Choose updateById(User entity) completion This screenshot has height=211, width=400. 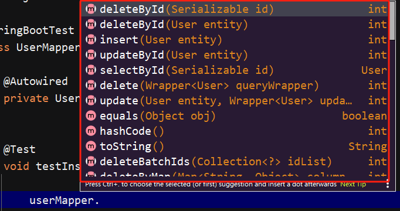tap(235, 55)
